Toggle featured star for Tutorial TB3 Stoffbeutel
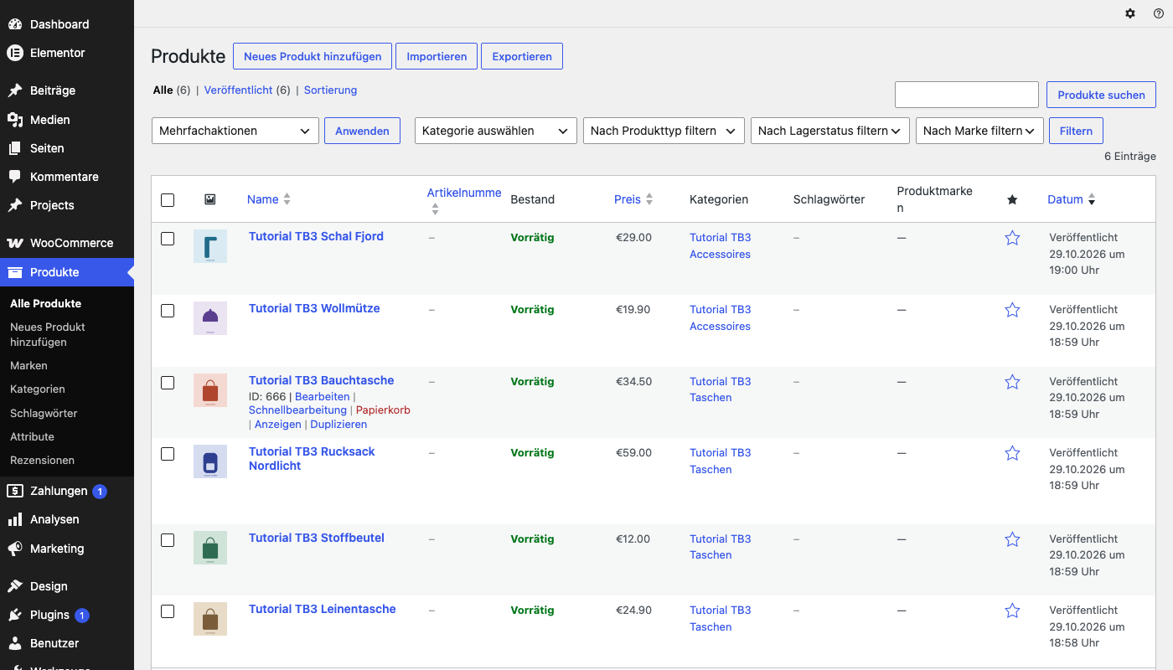This screenshot has height=670, width=1173. pyautogui.click(x=1012, y=539)
